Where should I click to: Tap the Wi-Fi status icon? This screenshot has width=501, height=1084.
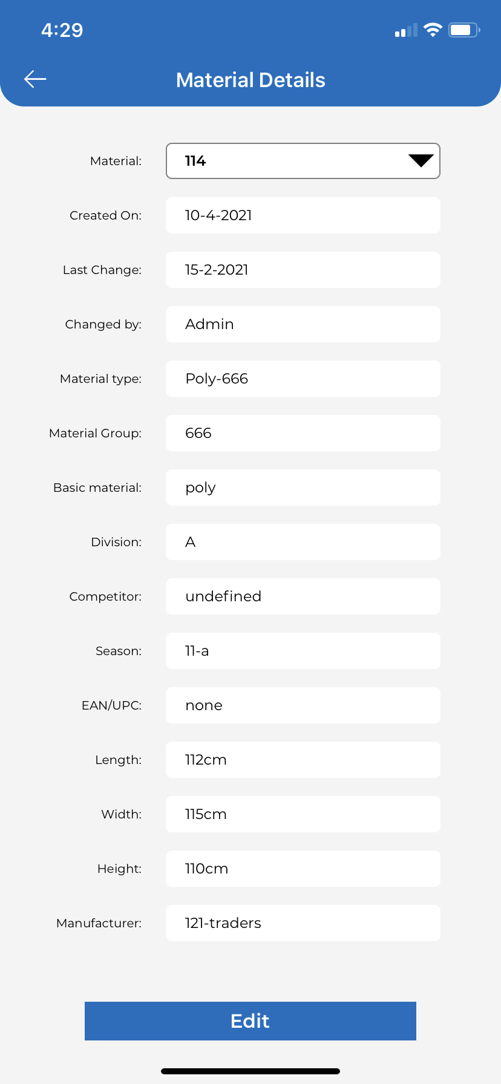coord(433,30)
